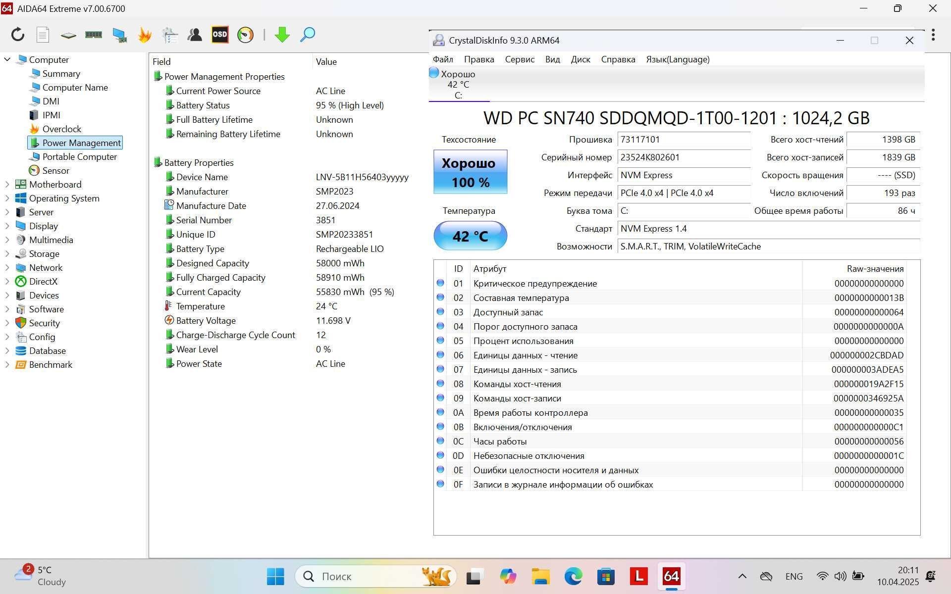Screen dimensions: 951x594
Task: Select Database in the tree
Action: pos(47,350)
